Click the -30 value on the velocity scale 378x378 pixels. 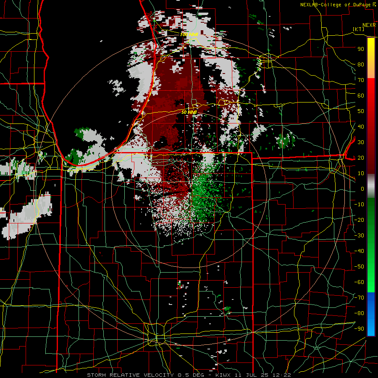(x=359, y=236)
